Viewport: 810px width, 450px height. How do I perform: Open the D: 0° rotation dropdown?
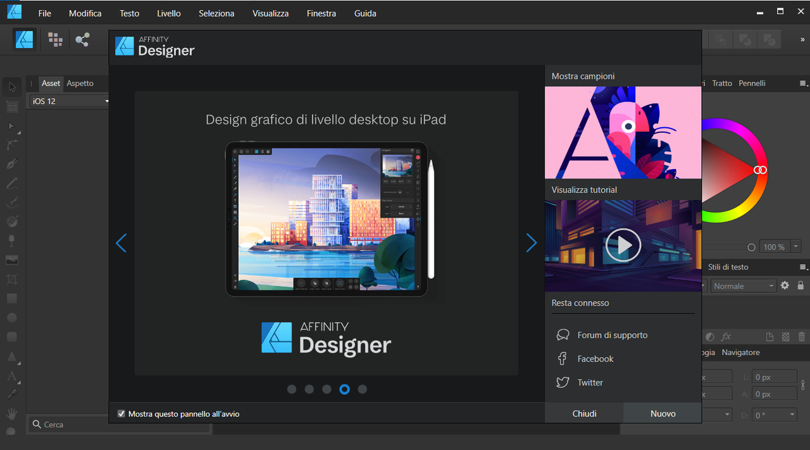(x=775, y=415)
